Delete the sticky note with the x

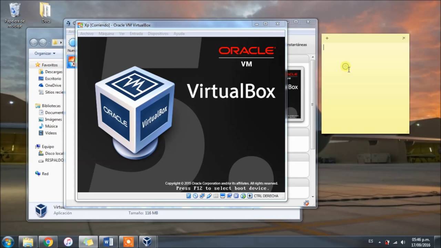click(404, 38)
